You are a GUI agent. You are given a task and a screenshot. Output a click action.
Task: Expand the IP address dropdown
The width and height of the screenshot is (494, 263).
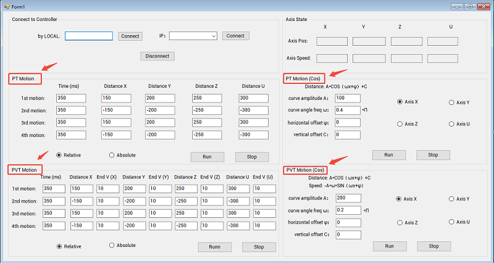213,36
